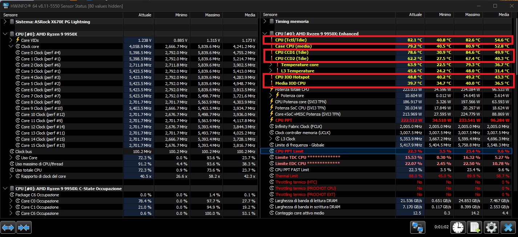Expand the Temperature core row
The image size is (518, 237).
271,65
